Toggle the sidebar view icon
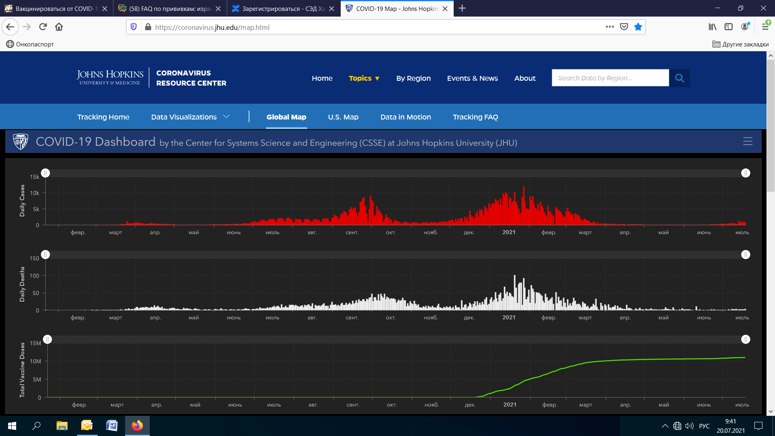This screenshot has width=775, height=436. [729, 27]
